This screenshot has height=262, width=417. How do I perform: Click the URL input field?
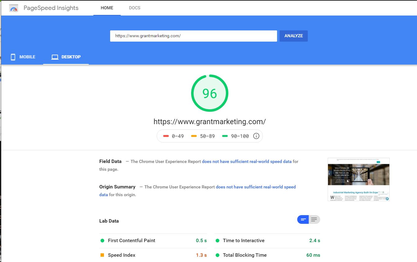pos(193,36)
